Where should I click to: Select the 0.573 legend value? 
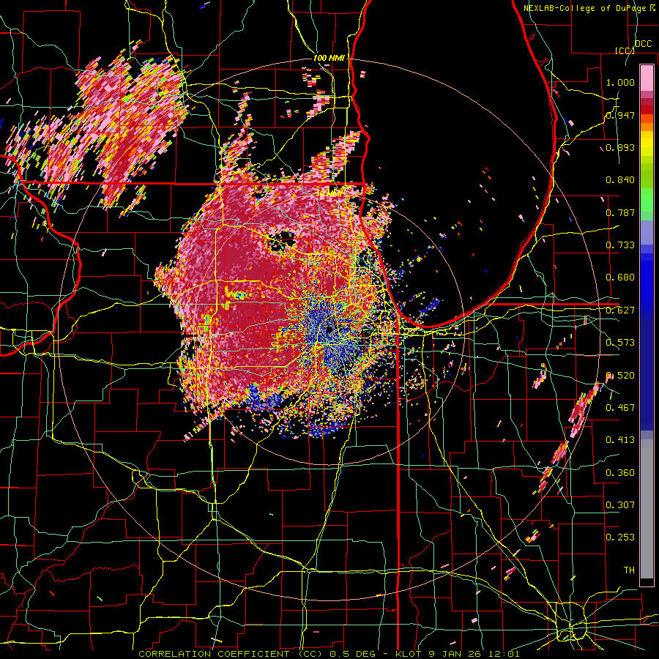coord(620,343)
